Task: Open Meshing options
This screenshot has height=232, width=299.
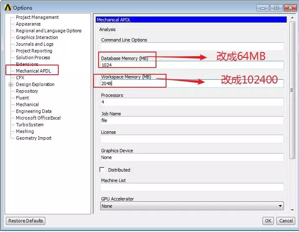Action: tap(25, 131)
